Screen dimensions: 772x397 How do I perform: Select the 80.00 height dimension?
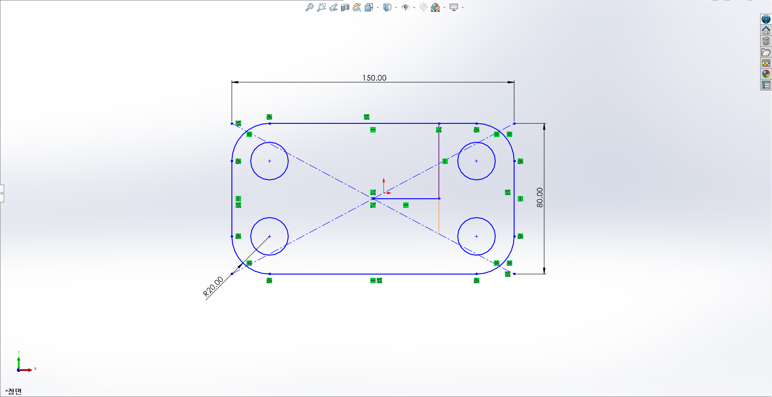[540, 197]
